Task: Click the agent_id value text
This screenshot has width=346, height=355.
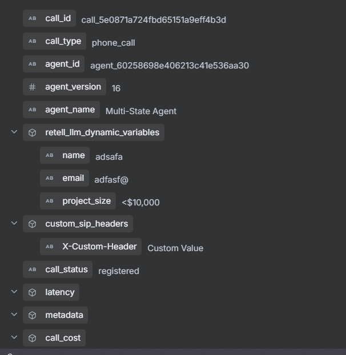Action: [x=170, y=66]
